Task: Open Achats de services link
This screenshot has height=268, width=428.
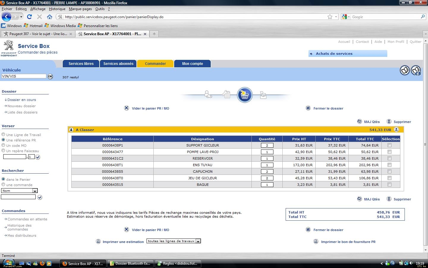Action: [x=334, y=54]
